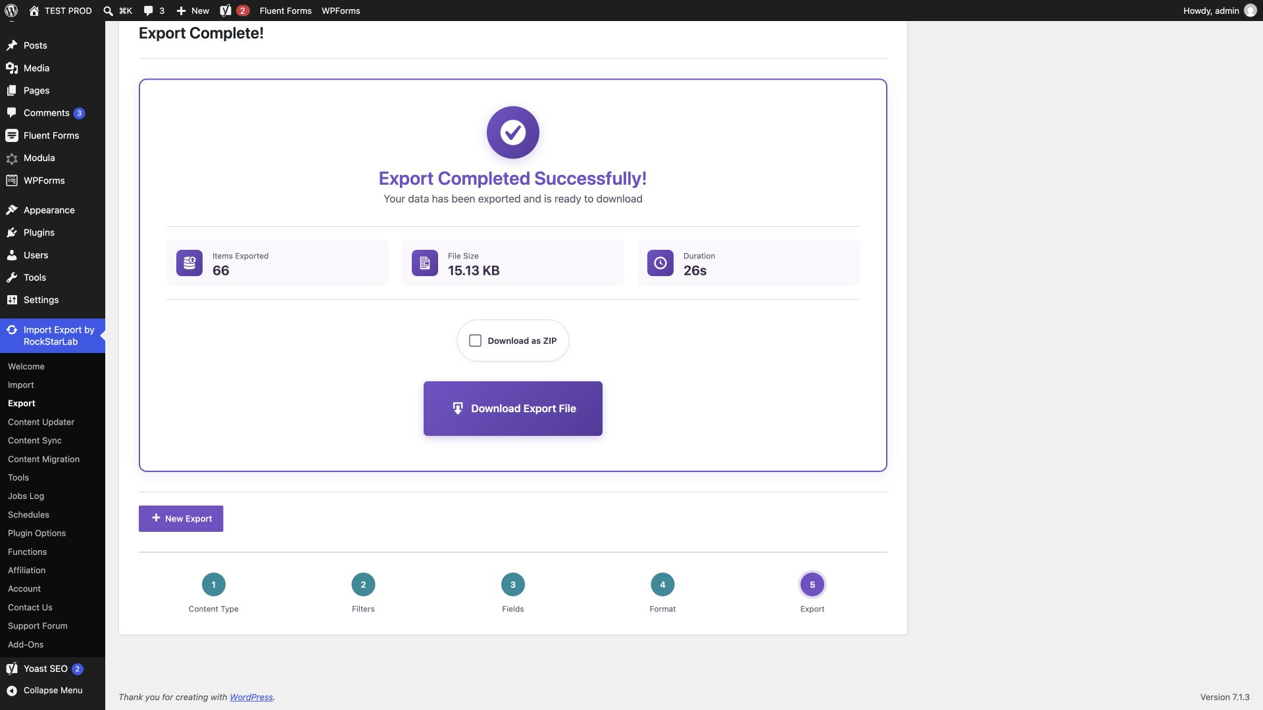Open the Support Forum link
Viewport: 1263px width, 710px height.
[x=37, y=625]
